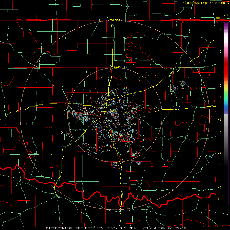Click the '-4' value on the color scale
This screenshot has height=230, width=230.
220,153
